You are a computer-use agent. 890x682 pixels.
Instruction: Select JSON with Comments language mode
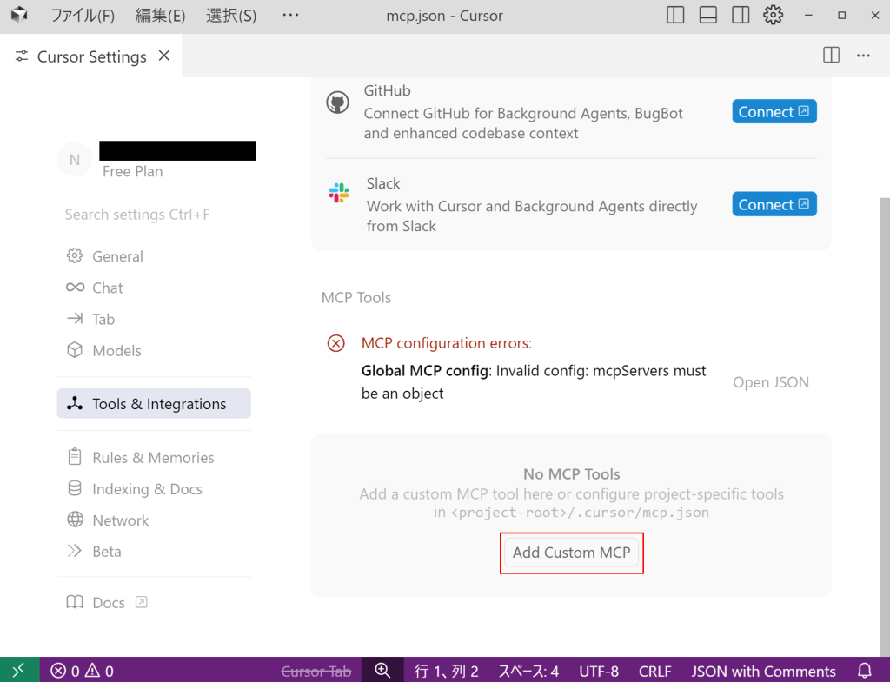[x=763, y=671]
